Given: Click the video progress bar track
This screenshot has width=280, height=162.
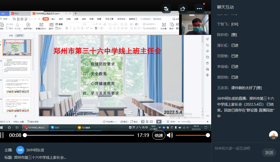Looking at the screenshot, I should pyautogui.click(x=79, y=135).
